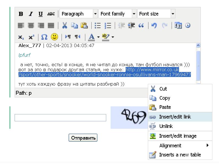The width and height of the screenshot is (219, 167).
Task: Apply subscript formatting
Action: click(x=21, y=37)
